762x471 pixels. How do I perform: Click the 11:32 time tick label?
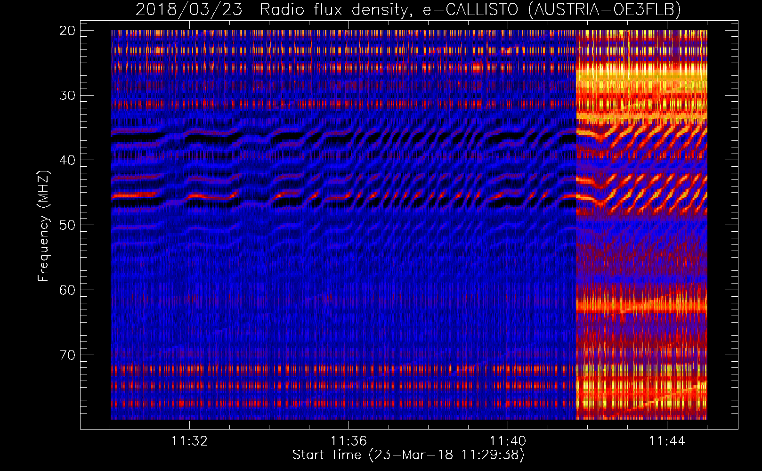(x=189, y=441)
